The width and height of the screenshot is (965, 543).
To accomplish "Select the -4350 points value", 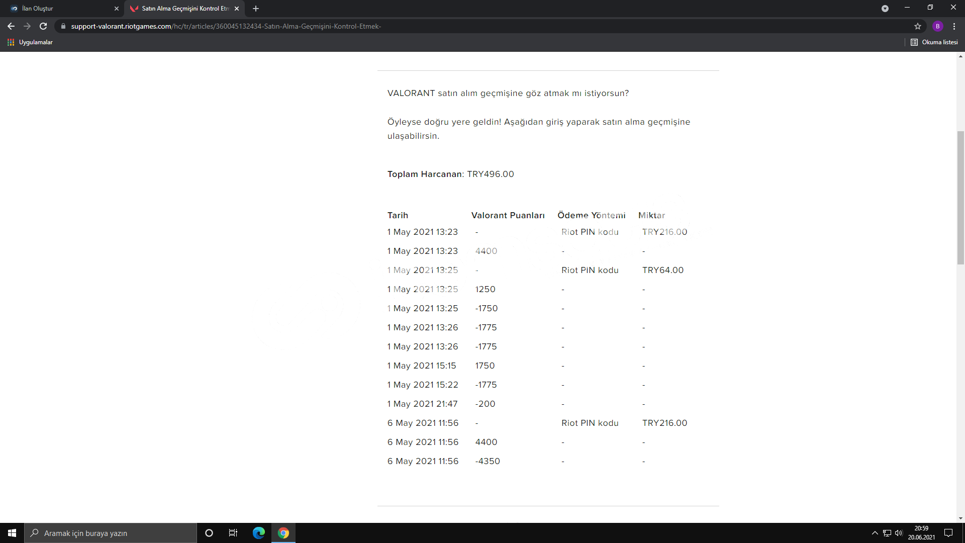I will click(488, 461).
